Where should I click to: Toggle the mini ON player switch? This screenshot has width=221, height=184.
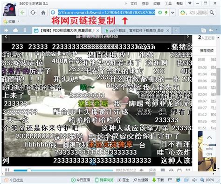209,151
